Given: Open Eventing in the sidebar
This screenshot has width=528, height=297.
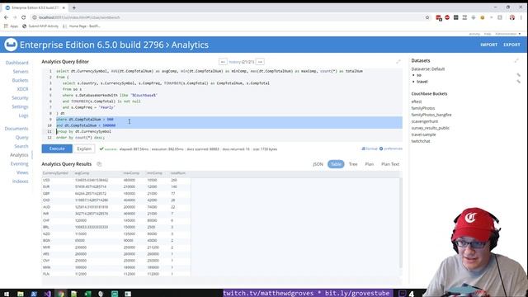Looking at the screenshot, I should point(19,163).
